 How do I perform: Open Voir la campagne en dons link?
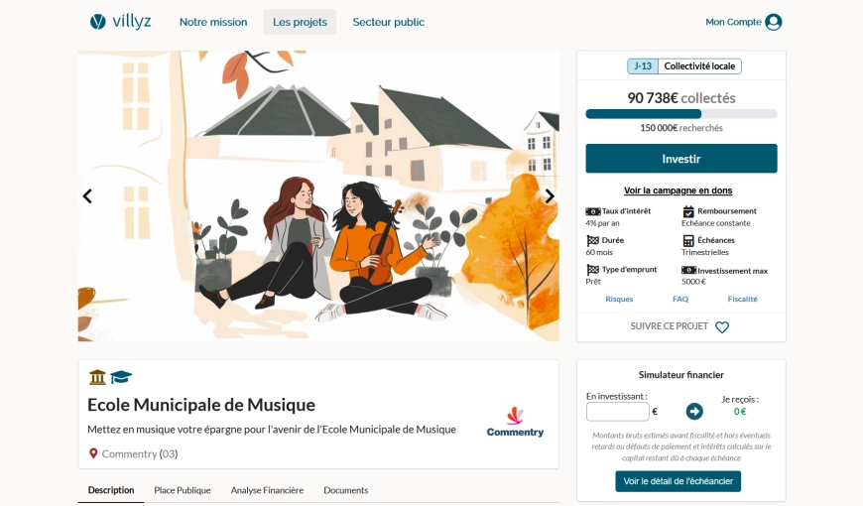(x=678, y=190)
